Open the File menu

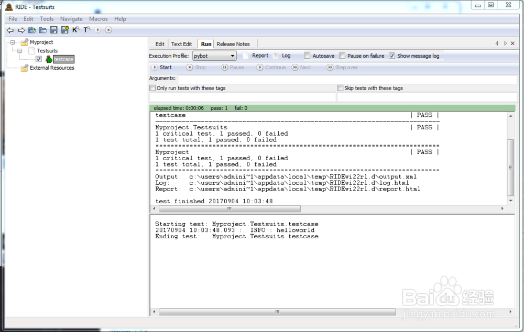click(x=13, y=19)
